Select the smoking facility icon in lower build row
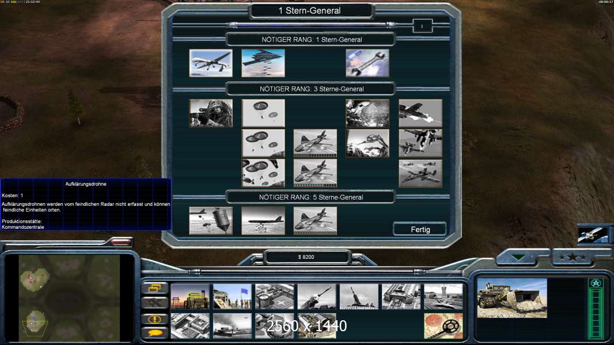This screenshot has width=614, height=345. point(232,325)
